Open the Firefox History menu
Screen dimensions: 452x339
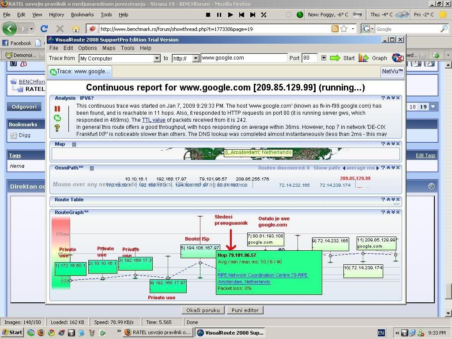(x=56, y=15)
